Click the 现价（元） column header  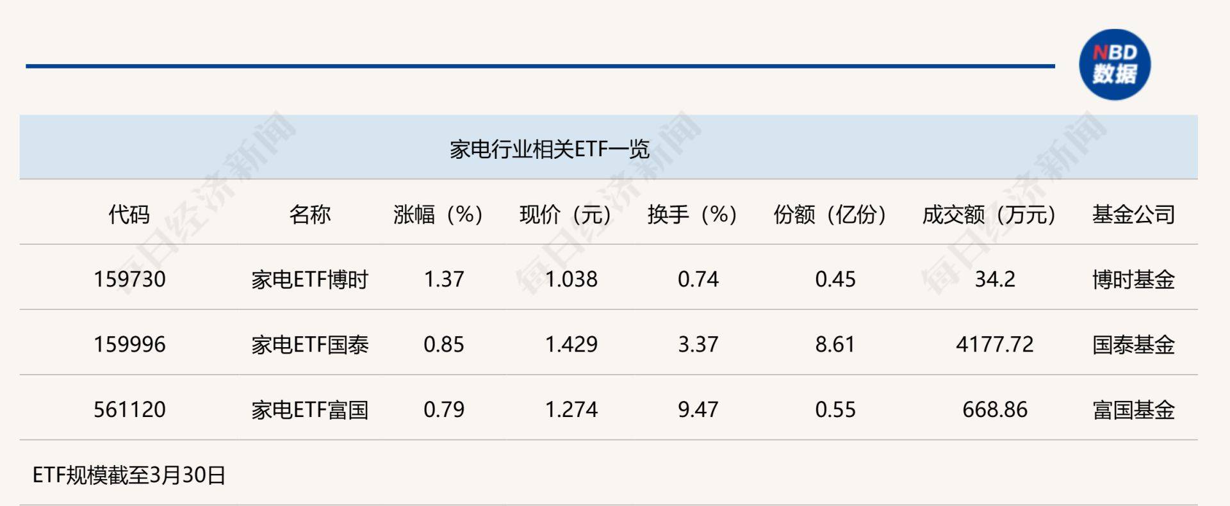[566, 214]
